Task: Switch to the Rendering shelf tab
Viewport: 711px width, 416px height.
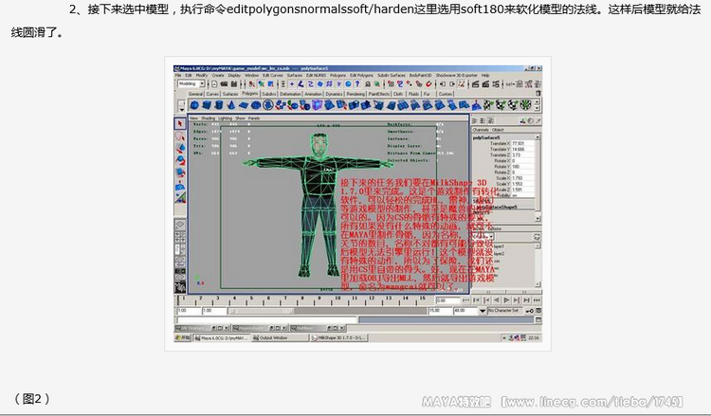Action: [x=355, y=94]
